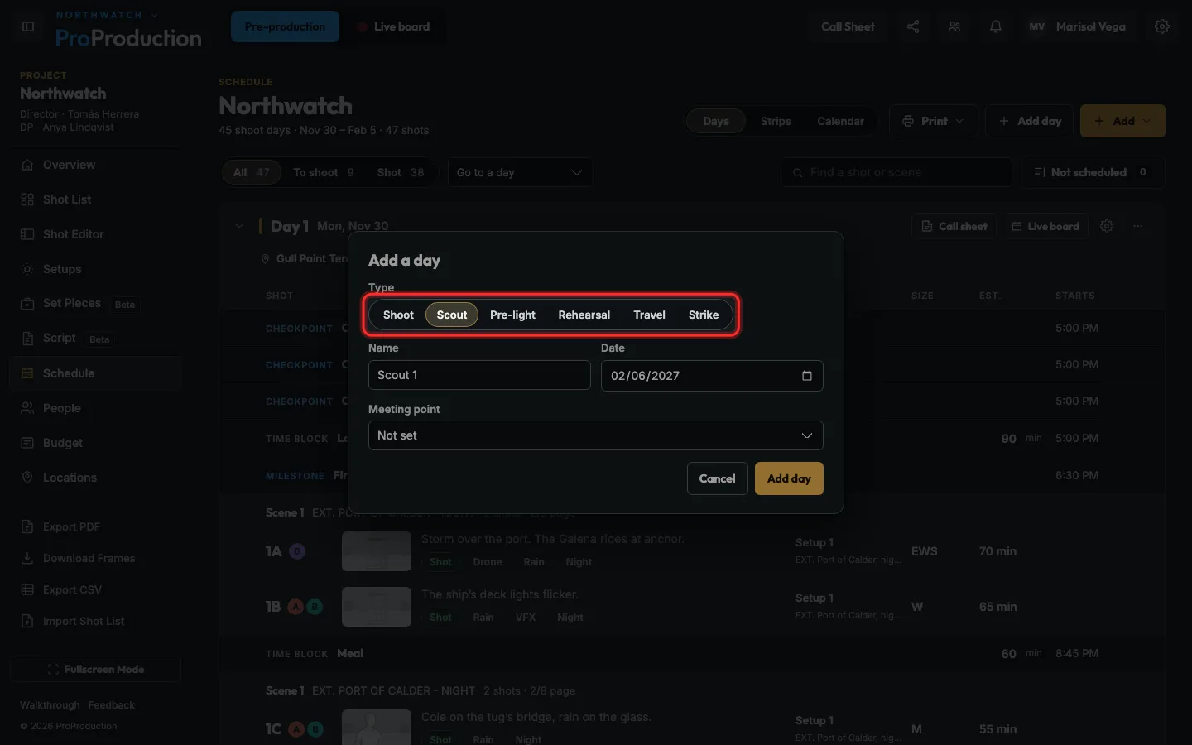Filter by Shot 38
Viewport: 1192px width, 745px height.
point(401,172)
